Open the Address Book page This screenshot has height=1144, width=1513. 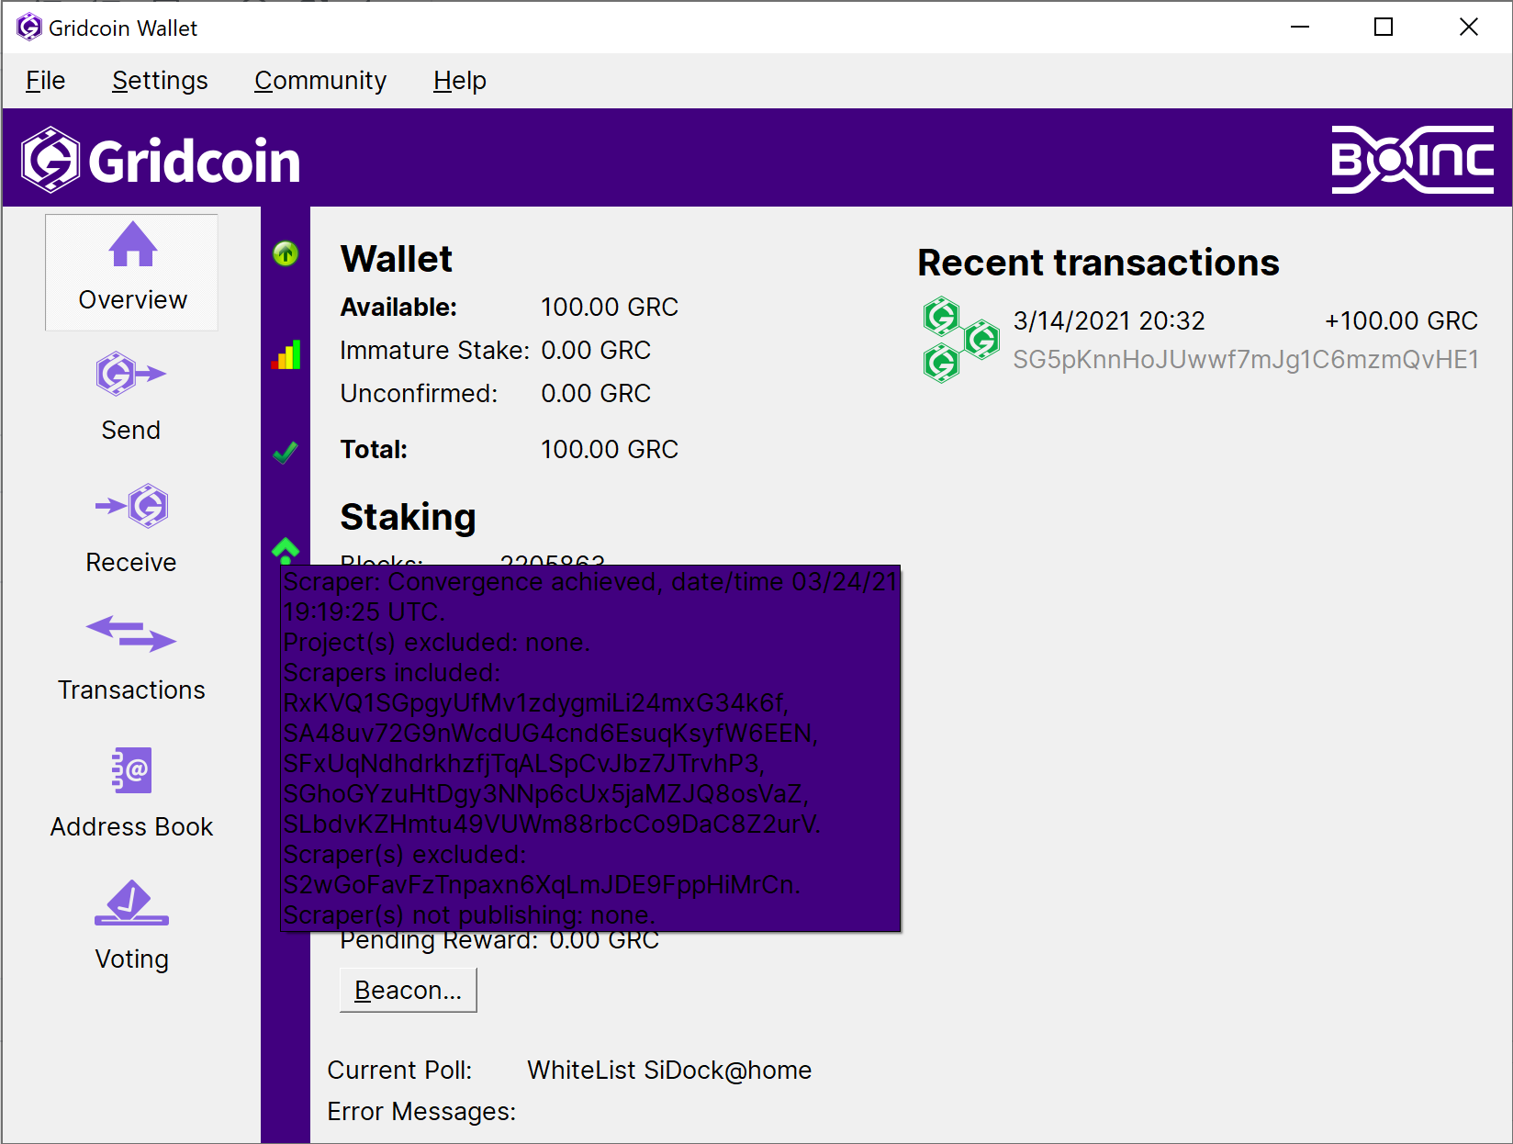coord(132,793)
